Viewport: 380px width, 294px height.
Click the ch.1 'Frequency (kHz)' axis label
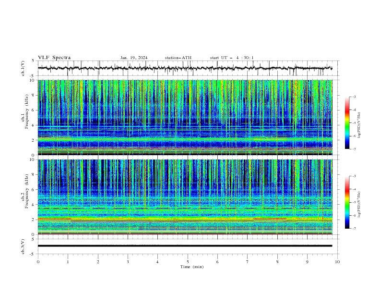(x=27, y=111)
